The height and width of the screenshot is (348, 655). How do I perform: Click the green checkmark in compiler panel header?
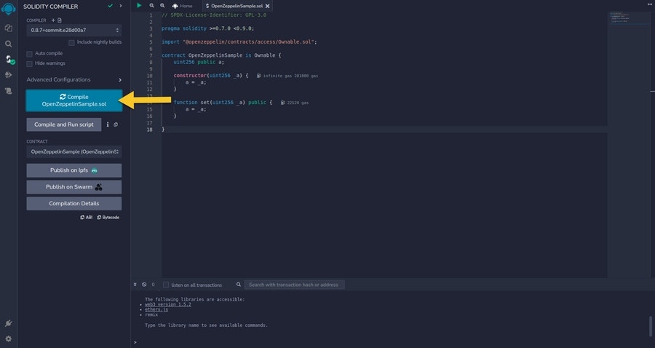tap(111, 6)
